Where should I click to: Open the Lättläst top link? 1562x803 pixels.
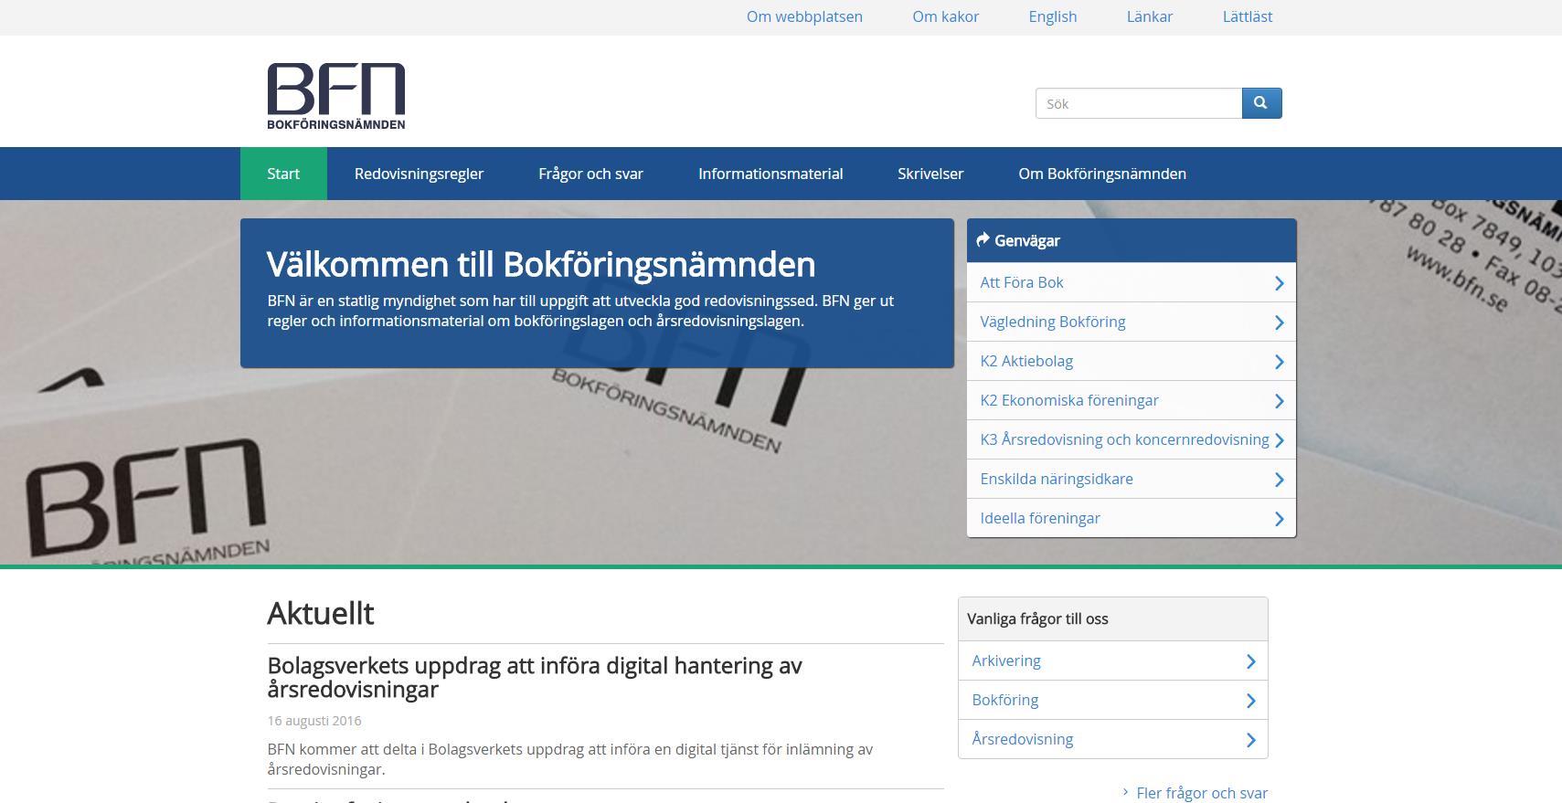tap(1248, 16)
